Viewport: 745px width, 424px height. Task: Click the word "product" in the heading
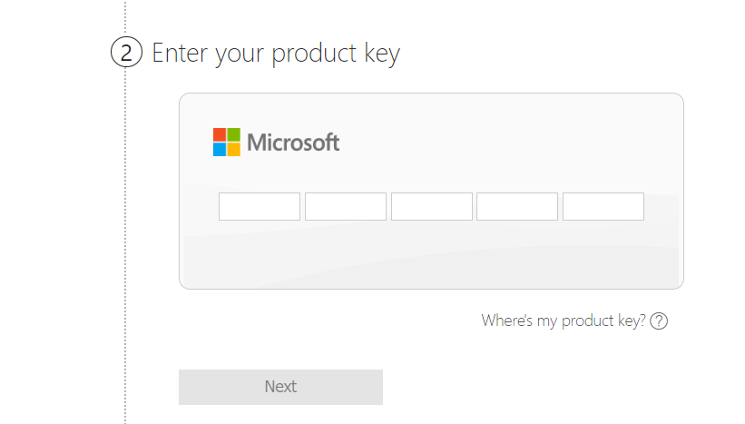point(314,54)
